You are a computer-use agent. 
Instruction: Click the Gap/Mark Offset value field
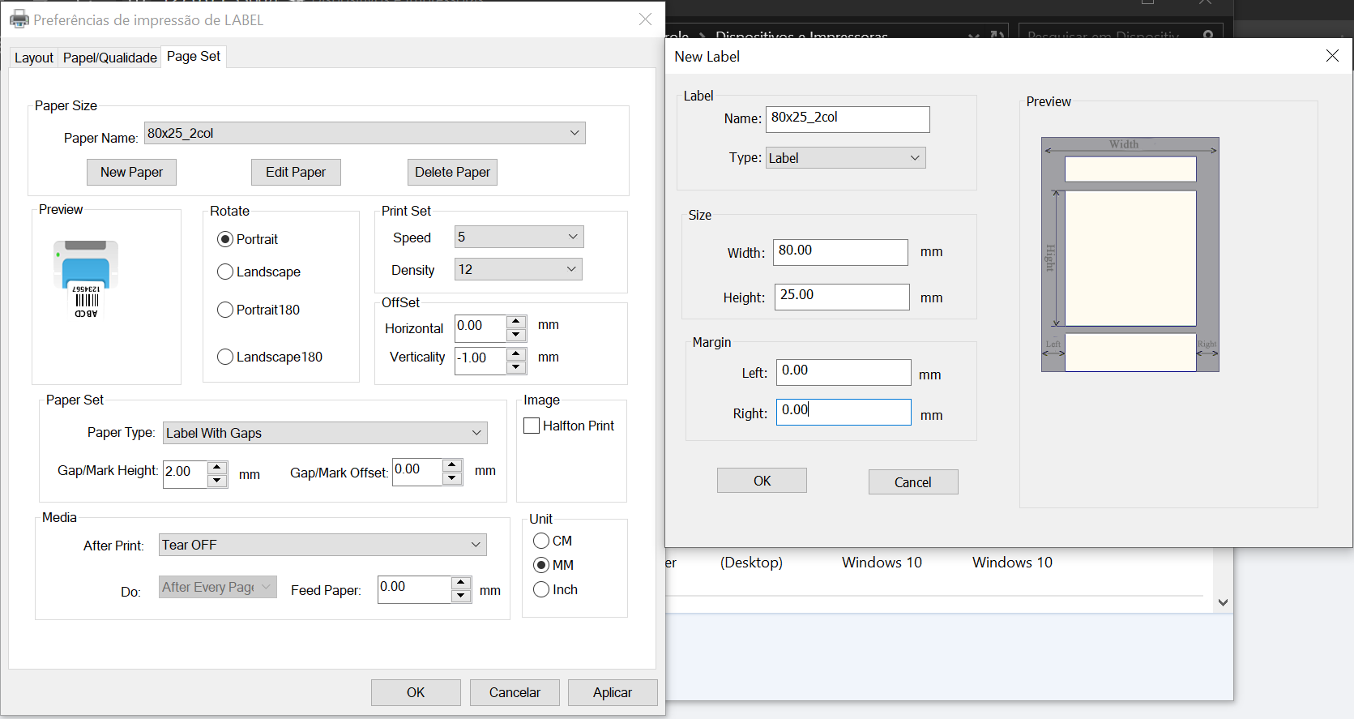(417, 472)
